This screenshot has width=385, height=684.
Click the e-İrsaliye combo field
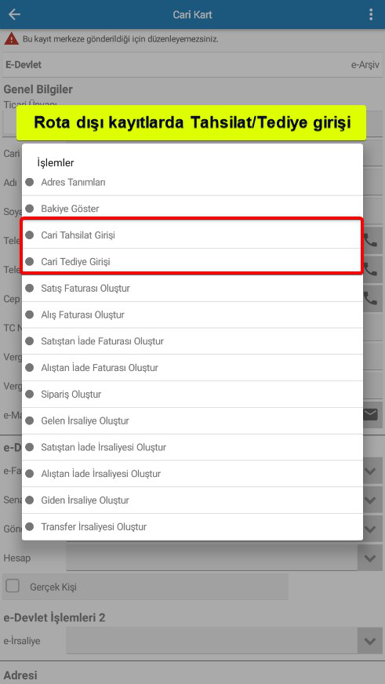212,641
